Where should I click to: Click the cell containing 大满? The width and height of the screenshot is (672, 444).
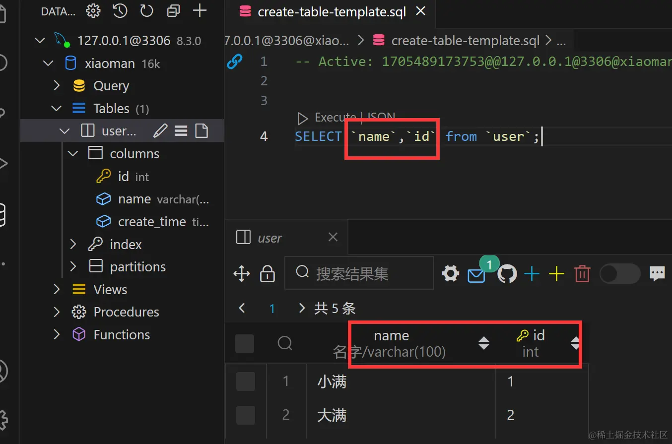401,415
